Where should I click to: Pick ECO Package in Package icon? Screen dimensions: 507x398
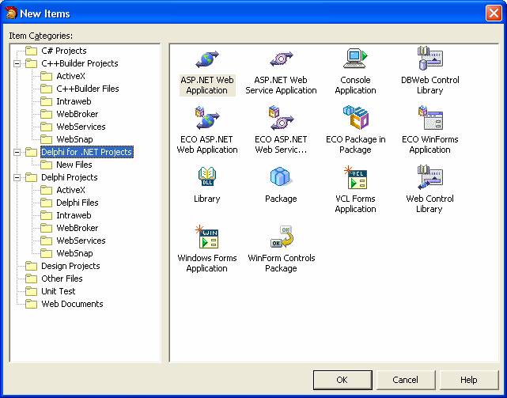click(355, 117)
